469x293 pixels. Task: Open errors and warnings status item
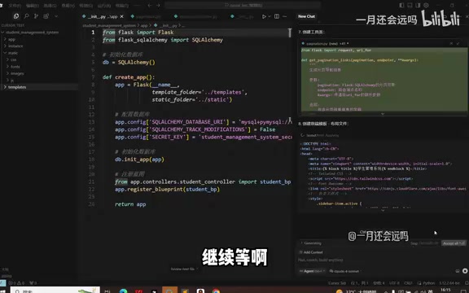[16, 282]
